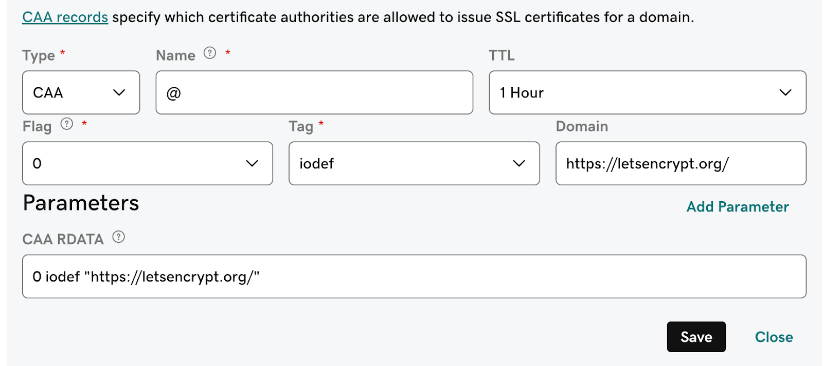Click the help icon beside Flag
The image size is (823, 366).
point(67,124)
